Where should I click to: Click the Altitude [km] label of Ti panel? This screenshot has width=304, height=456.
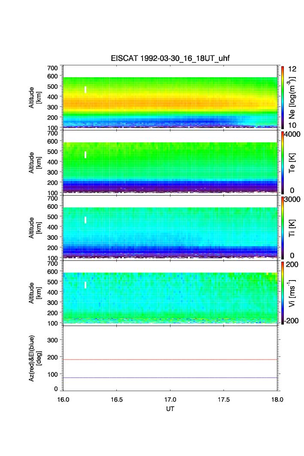[35, 228]
